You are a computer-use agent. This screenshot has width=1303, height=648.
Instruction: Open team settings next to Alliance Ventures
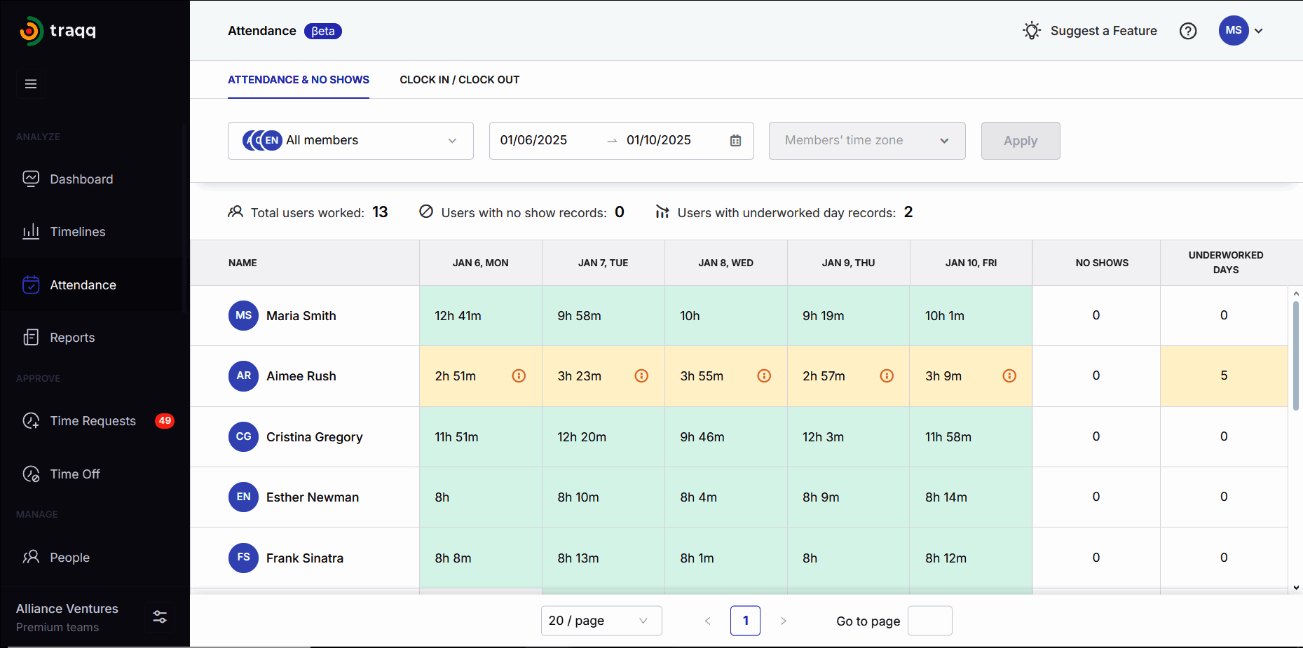(159, 617)
